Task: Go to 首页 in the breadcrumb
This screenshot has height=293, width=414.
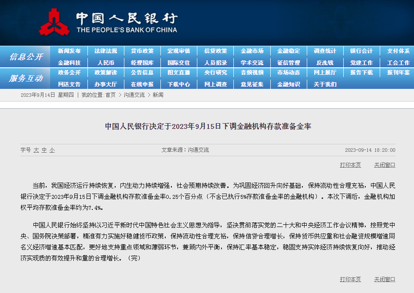Action: tap(110, 95)
